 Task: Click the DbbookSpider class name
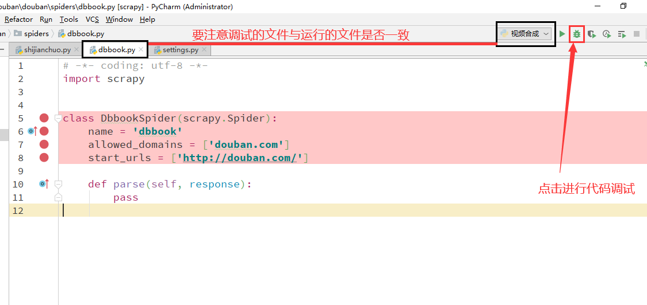pos(138,118)
